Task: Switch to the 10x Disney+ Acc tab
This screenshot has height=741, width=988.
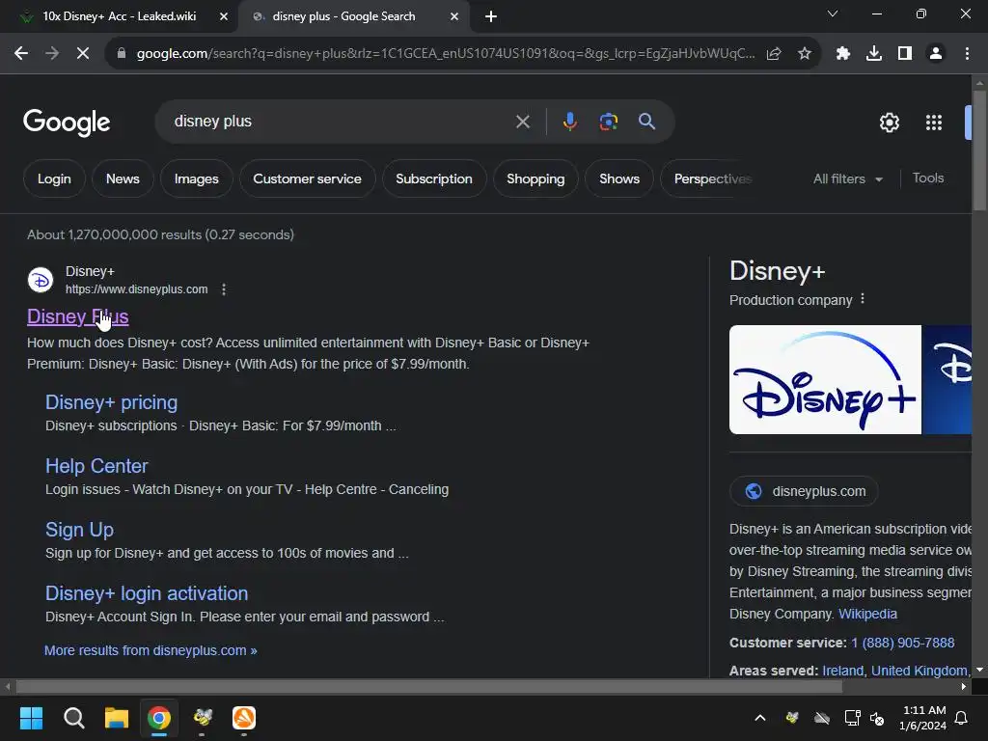Action: [x=119, y=16]
